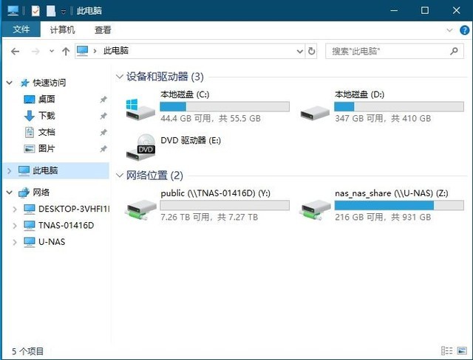Screen dimensions: 473x360
Task: Expand the 此电脑 node in navigation pane
Action: (x=9, y=170)
